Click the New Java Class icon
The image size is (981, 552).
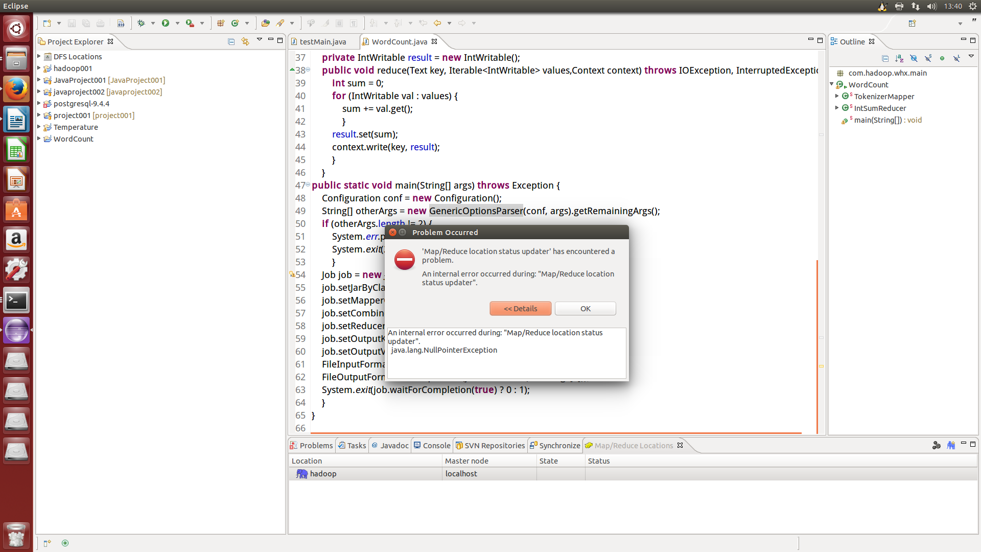[x=235, y=23]
